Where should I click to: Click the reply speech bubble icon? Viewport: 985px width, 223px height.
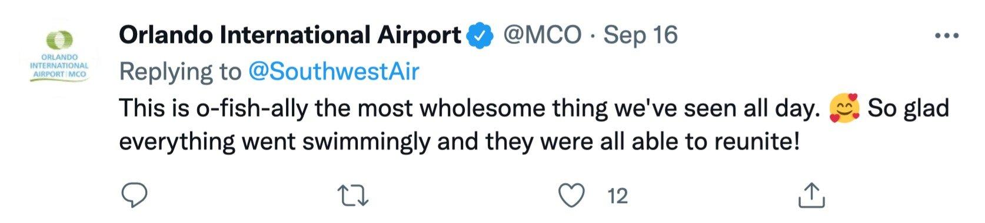(134, 195)
